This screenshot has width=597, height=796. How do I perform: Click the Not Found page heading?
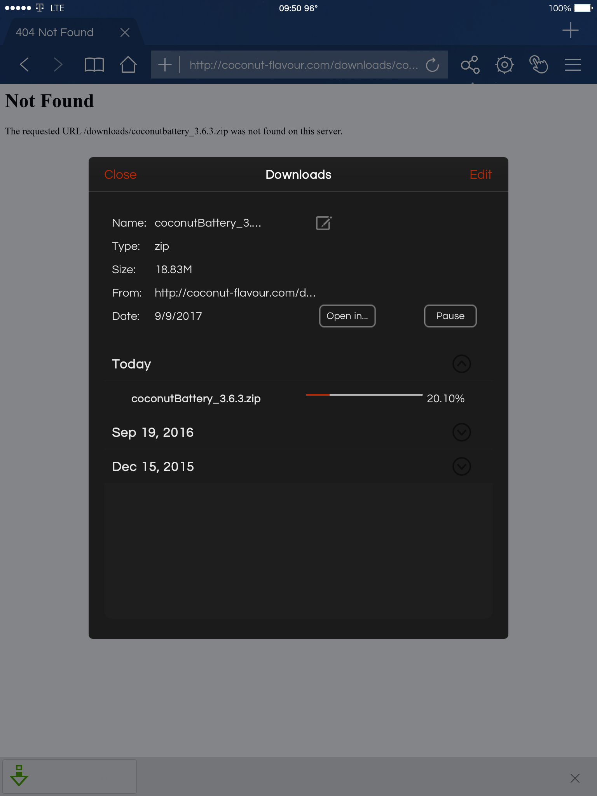tap(49, 101)
